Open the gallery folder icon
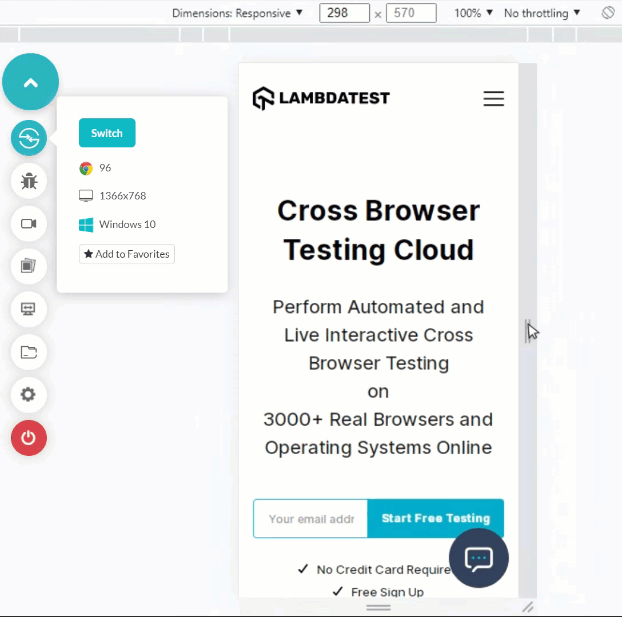The image size is (622, 617). [x=29, y=352]
